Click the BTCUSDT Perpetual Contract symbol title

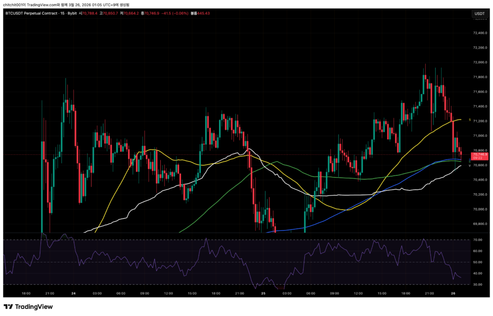(32, 13)
